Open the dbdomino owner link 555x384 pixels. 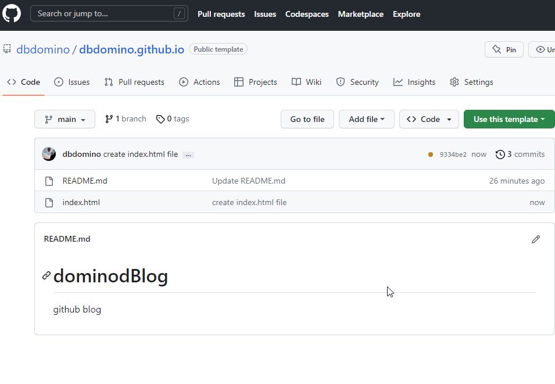[x=43, y=49]
